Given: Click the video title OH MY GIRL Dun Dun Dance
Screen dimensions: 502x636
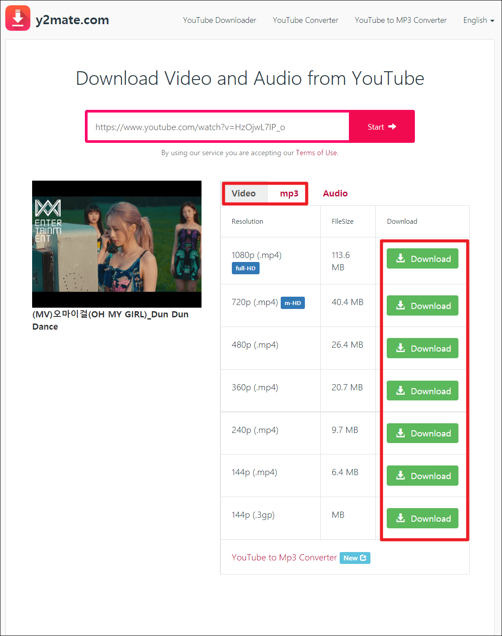Looking at the screenshot, I should coord(110,320).
